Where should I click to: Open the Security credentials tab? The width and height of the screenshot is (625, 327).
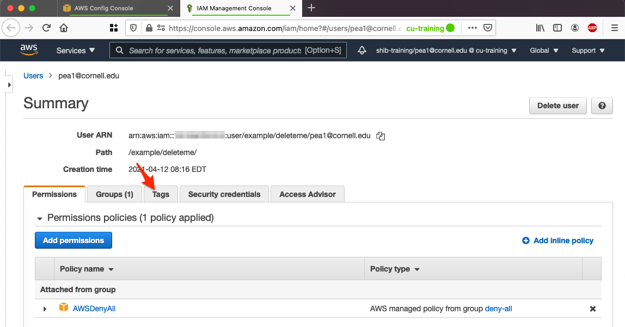point(224,194)
